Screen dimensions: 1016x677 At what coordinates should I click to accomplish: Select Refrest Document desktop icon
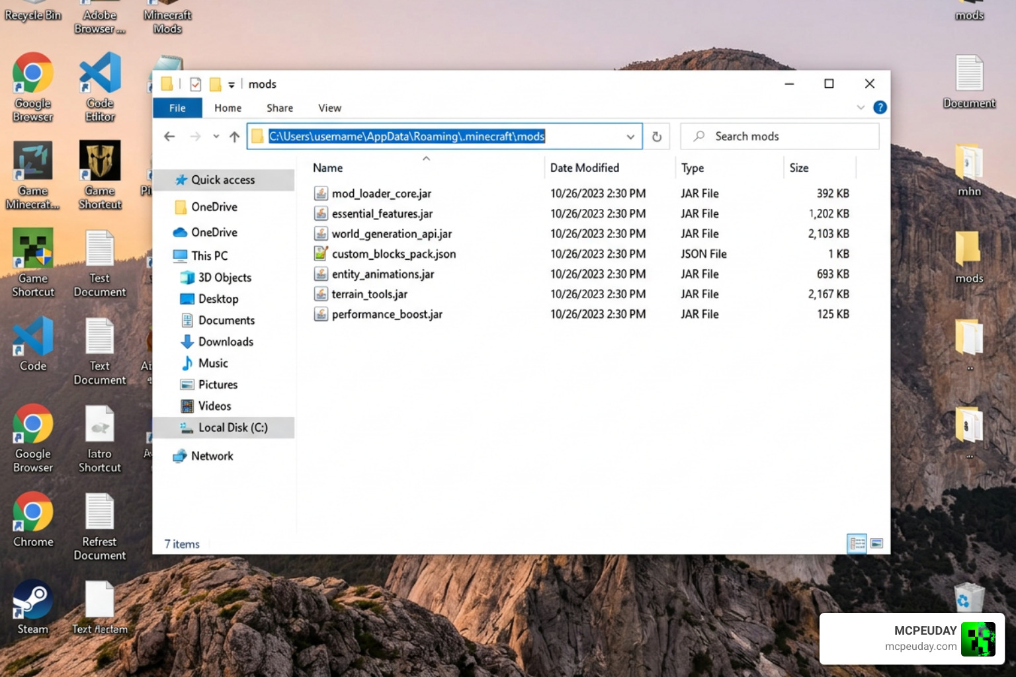coord(100,527)
